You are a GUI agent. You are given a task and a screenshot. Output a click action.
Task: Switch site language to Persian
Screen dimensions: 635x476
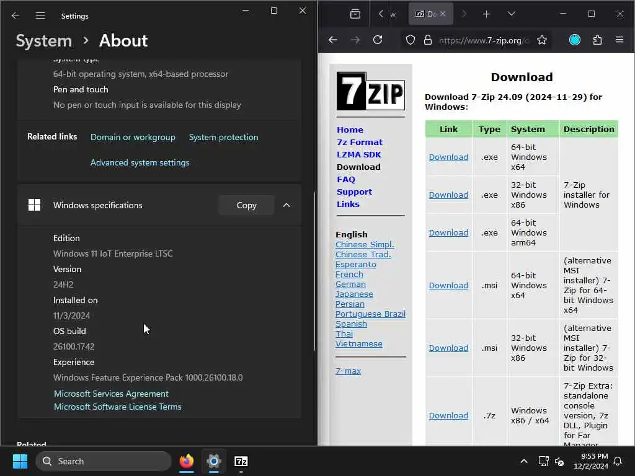(x=350, y=304)
